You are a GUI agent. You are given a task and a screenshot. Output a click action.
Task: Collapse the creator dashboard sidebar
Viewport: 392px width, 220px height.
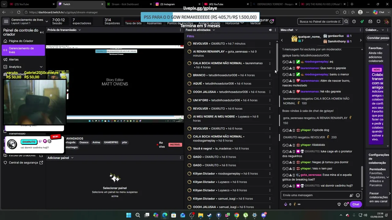point(42,32)
